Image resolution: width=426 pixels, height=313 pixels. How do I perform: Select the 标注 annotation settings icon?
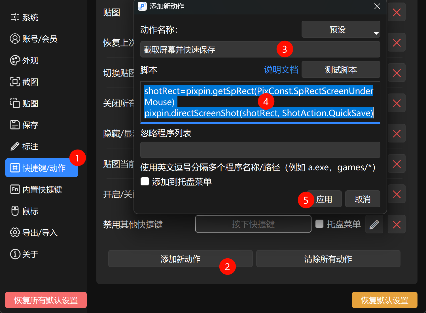click(15, 146)
